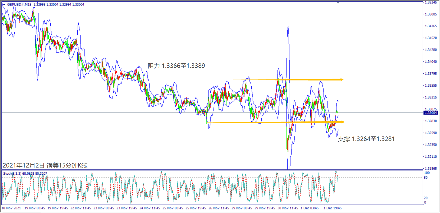
Task: Select the caption 2021年12月2日 镑美15分钟K线
Action: [x=45, y=166]
